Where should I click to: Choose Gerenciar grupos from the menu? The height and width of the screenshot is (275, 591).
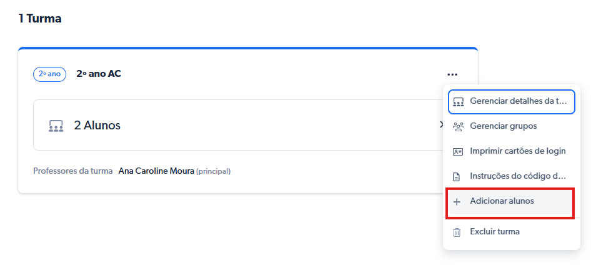(503, 126)
